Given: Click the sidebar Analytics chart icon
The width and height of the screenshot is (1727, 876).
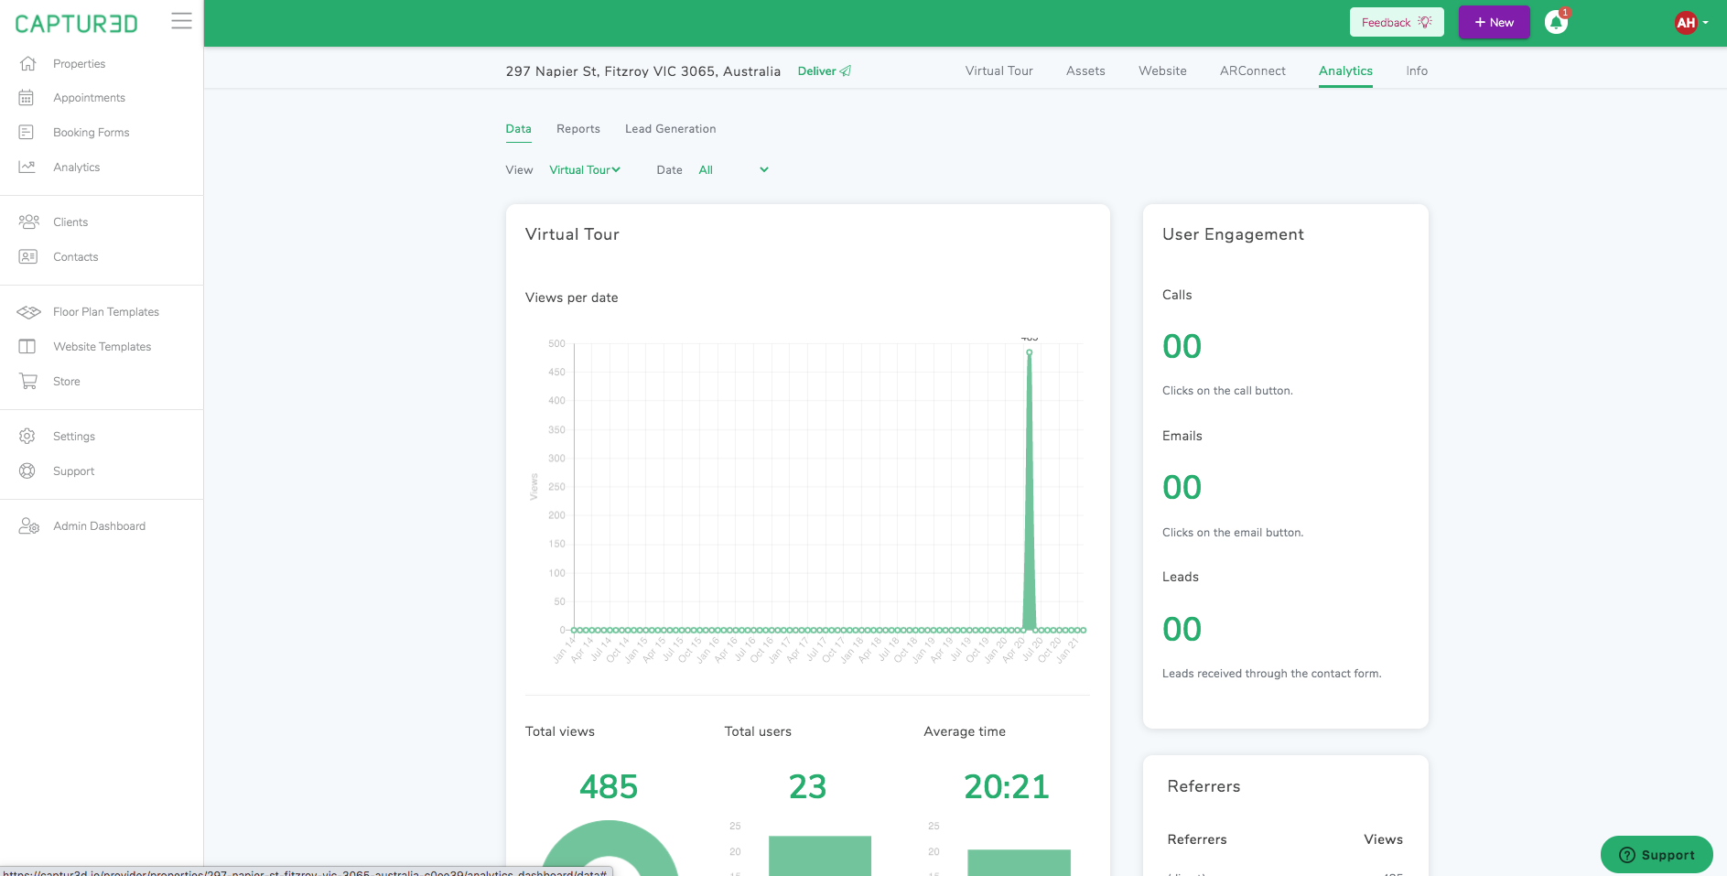Looking at the screenshot, I should 27,167.
